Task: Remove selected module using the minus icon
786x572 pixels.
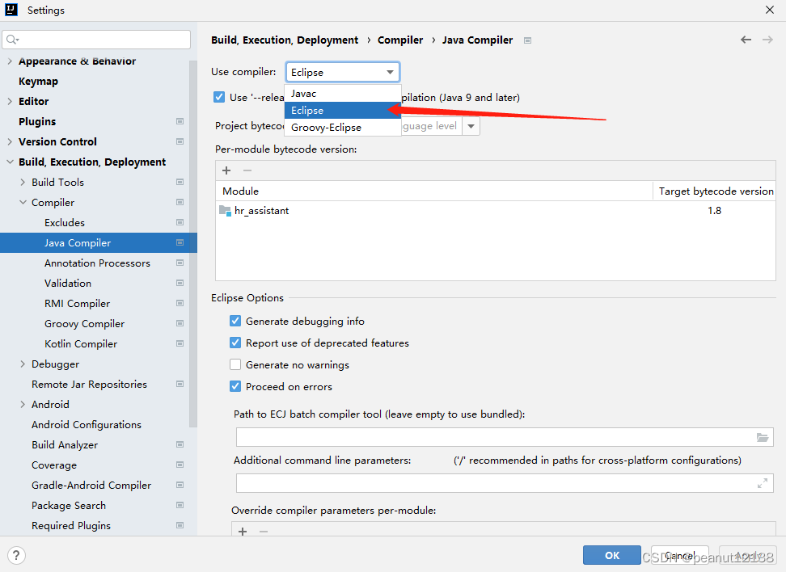Action: pyautogui.click(x=247, y=170)
